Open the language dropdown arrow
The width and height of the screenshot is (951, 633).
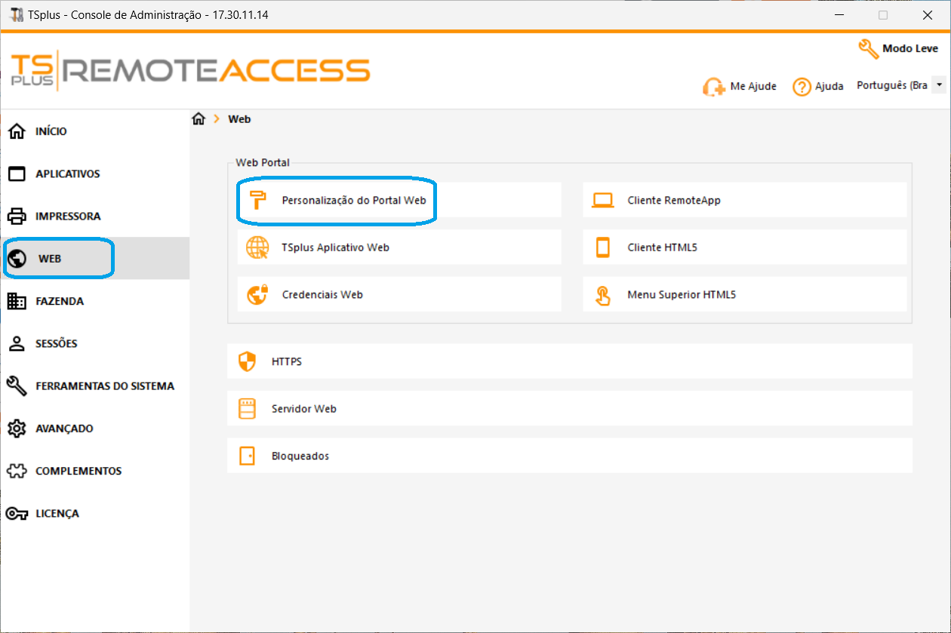tap(938, 85)
